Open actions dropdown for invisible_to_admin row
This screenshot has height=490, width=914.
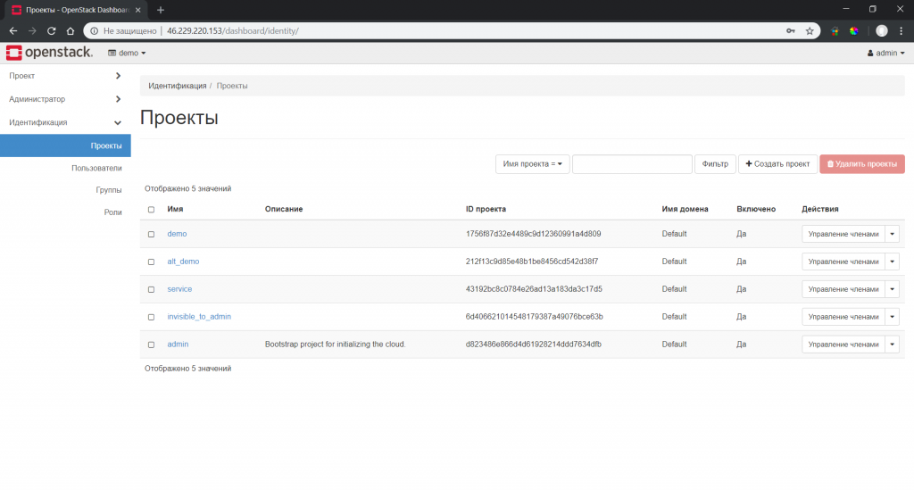892,317
